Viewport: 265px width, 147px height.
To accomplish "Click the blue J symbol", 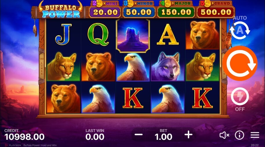I will [63, 35].
